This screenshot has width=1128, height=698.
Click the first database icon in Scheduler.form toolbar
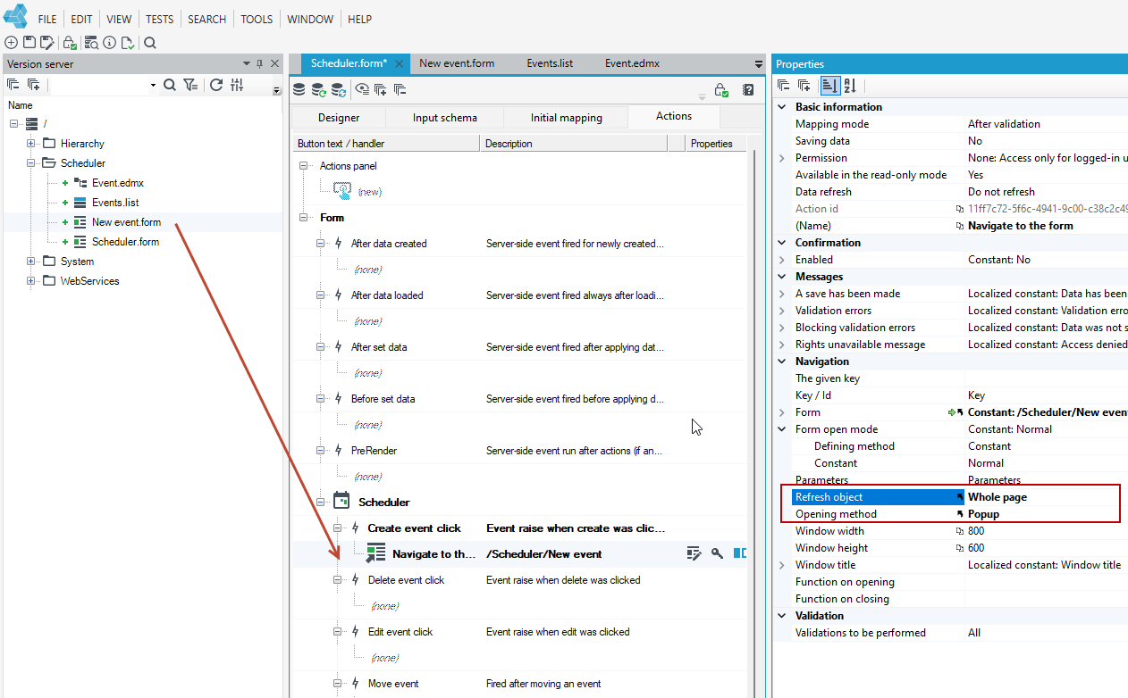tap(299, 89)
